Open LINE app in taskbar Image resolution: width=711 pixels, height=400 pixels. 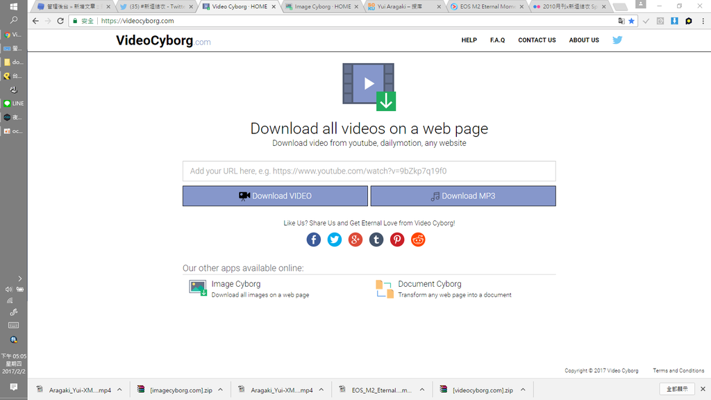pyautogui.click(x=14, y=103)
